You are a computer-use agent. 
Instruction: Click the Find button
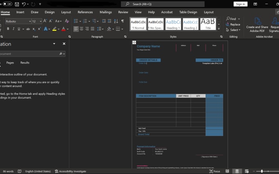coord(231,19)
